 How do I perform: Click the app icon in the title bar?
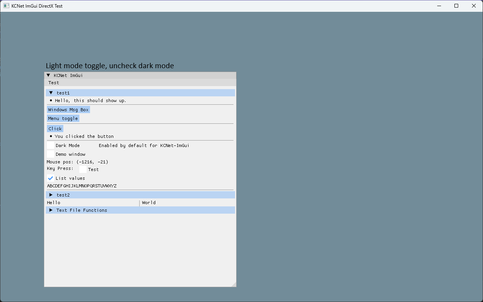6,6
